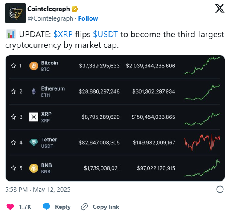Click the Tether diamond logo
The image size is (229, 214).
click(x=34, y=143)
